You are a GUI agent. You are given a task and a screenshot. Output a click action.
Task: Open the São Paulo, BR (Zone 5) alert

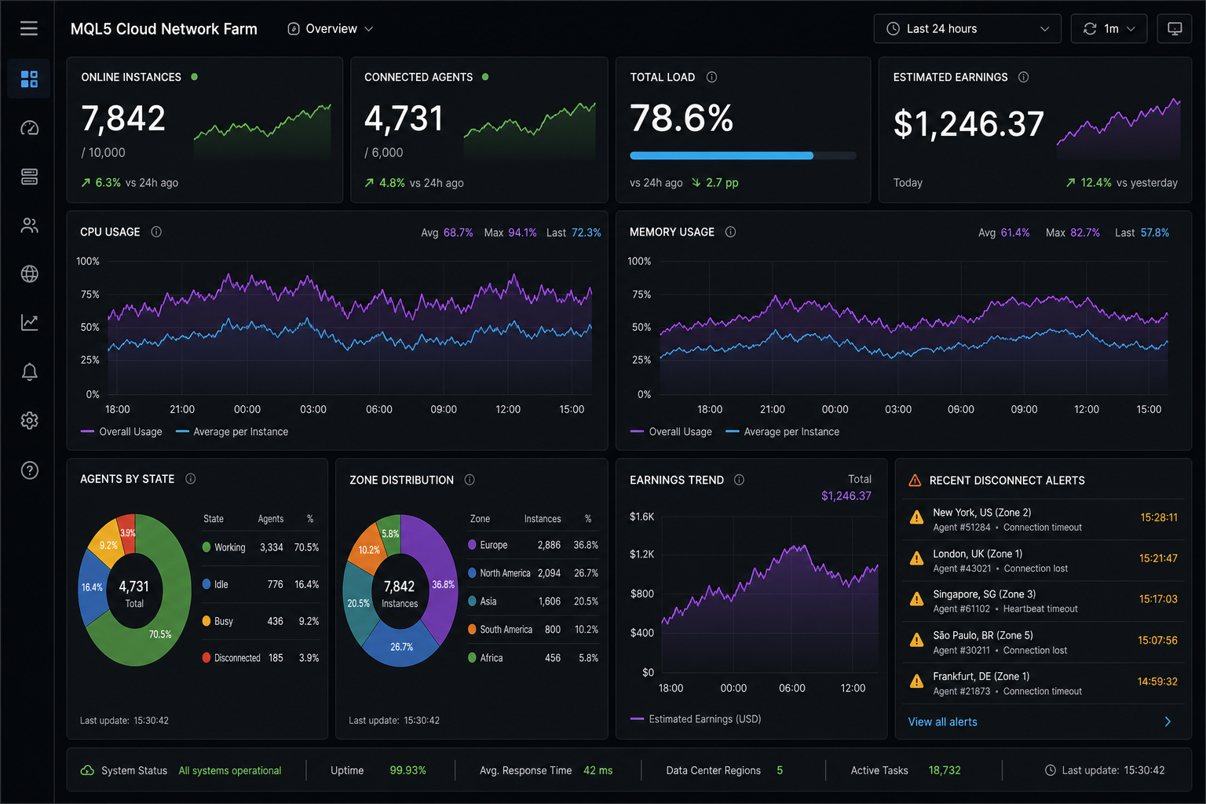(1043, 642)
